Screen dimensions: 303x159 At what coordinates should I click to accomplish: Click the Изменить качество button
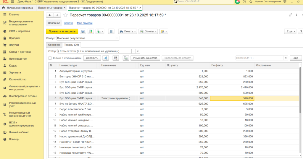[x=145, y=58]
